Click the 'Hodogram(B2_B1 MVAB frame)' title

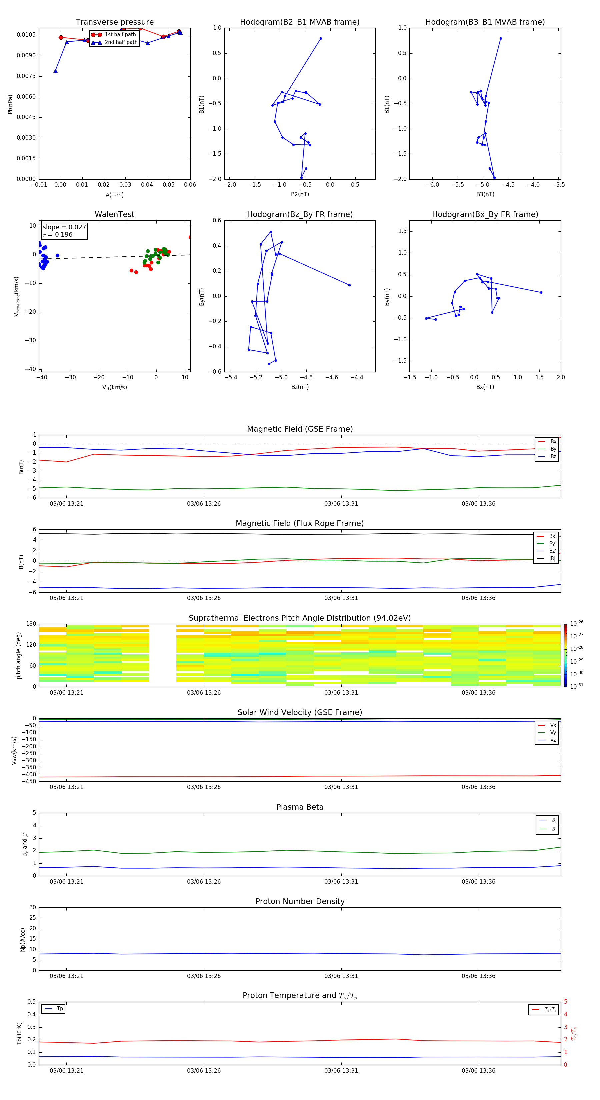[x=300, y=22]
